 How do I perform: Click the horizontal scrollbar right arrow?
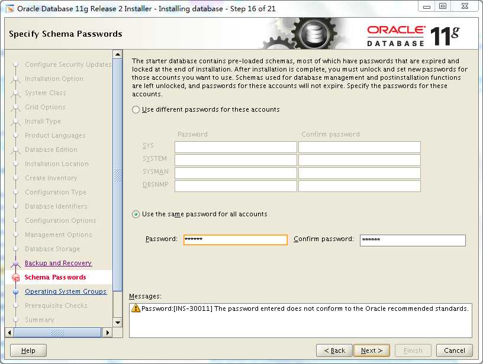coord(108,332)
